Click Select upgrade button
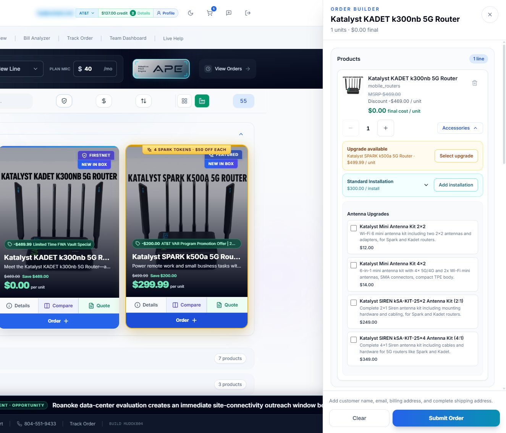 click(456, 156)
